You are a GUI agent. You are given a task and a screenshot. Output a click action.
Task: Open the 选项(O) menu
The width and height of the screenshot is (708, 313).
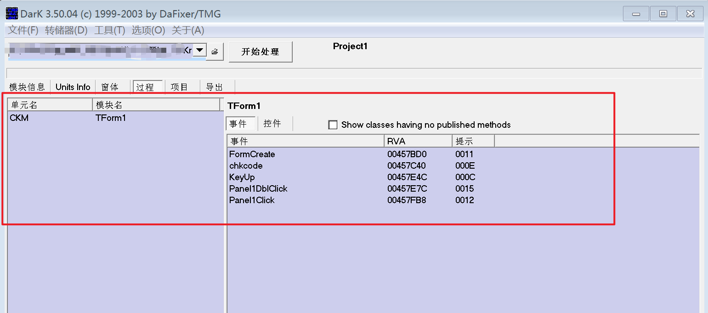tap(148, 30)
